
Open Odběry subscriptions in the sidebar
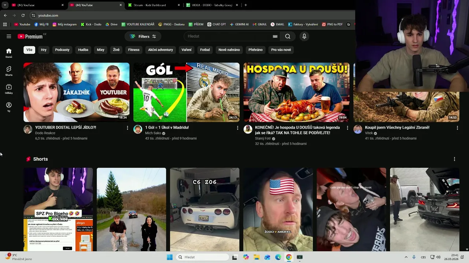pyautogui.click(x=9, y=89)
